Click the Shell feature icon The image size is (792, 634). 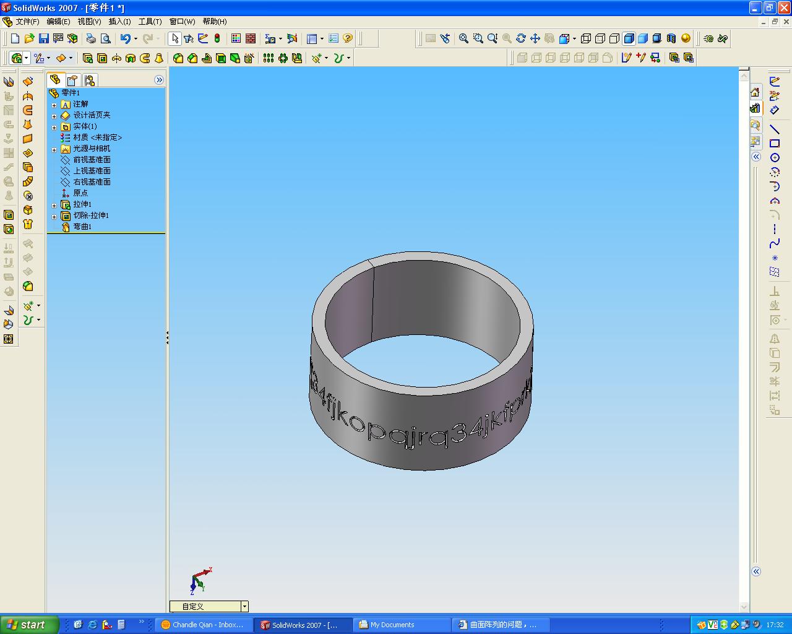click(x=221, y=58)
